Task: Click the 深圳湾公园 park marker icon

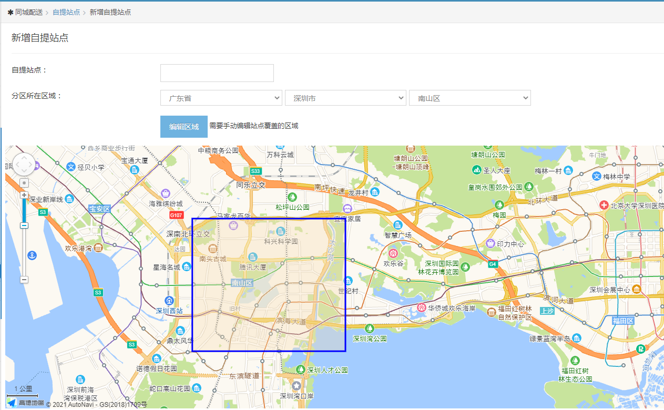Action: click(370, 329)
